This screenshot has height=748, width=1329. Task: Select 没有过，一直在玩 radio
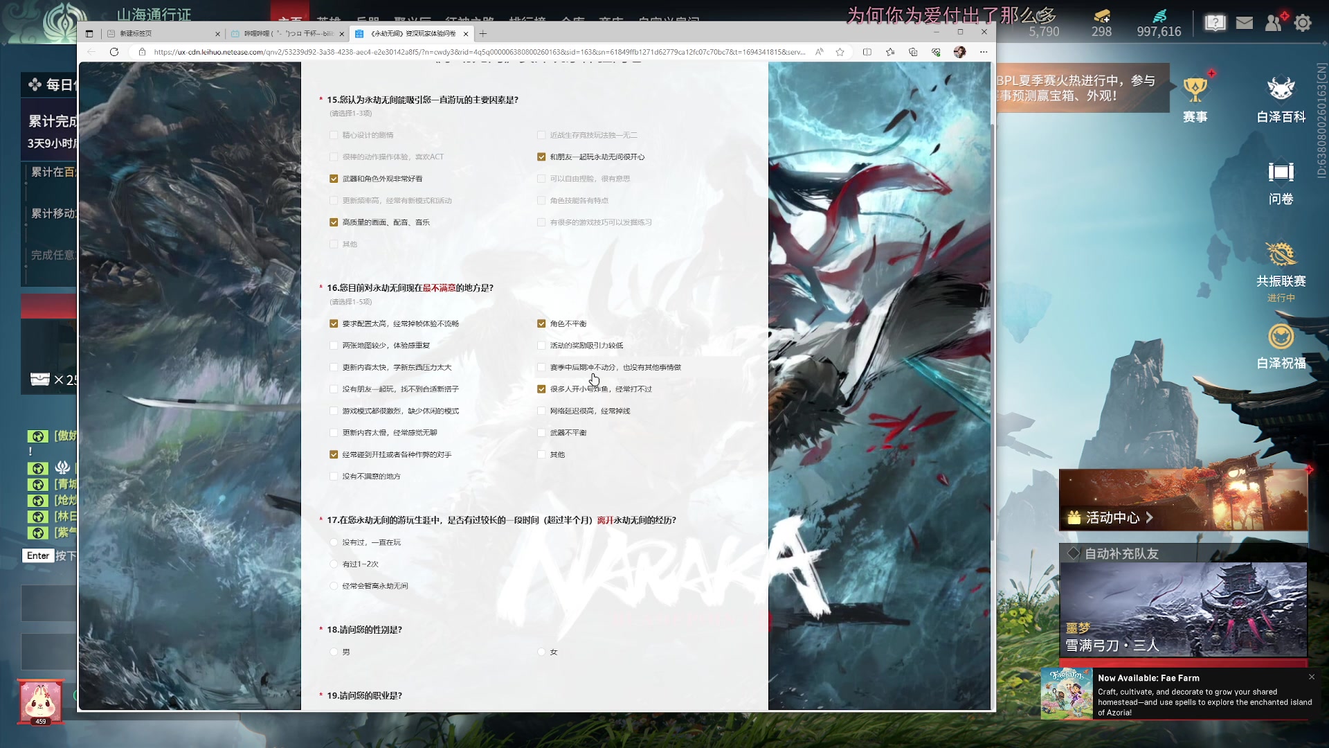(334, 542)
